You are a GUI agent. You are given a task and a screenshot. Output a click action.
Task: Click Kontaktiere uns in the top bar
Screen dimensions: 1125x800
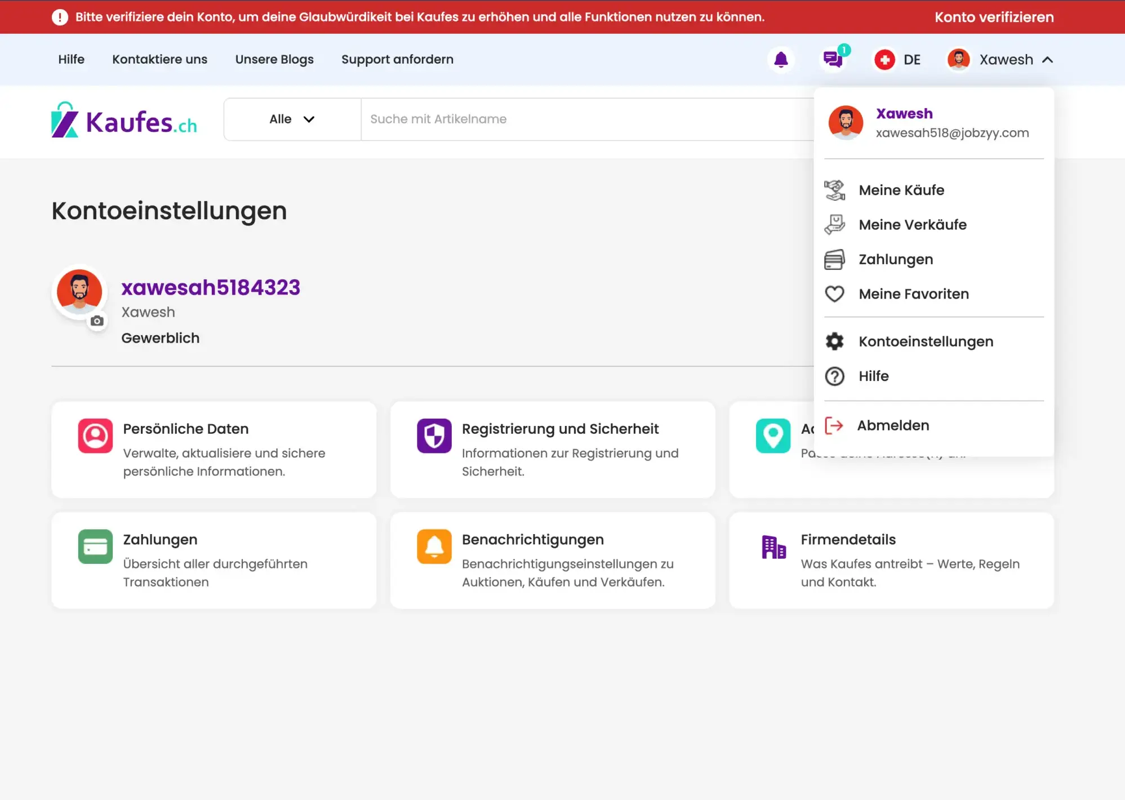point(159,59)
